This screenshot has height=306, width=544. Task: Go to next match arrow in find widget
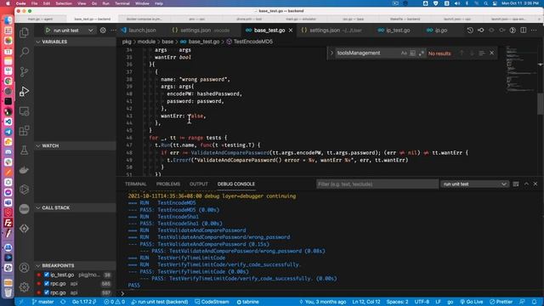point(472,53)
